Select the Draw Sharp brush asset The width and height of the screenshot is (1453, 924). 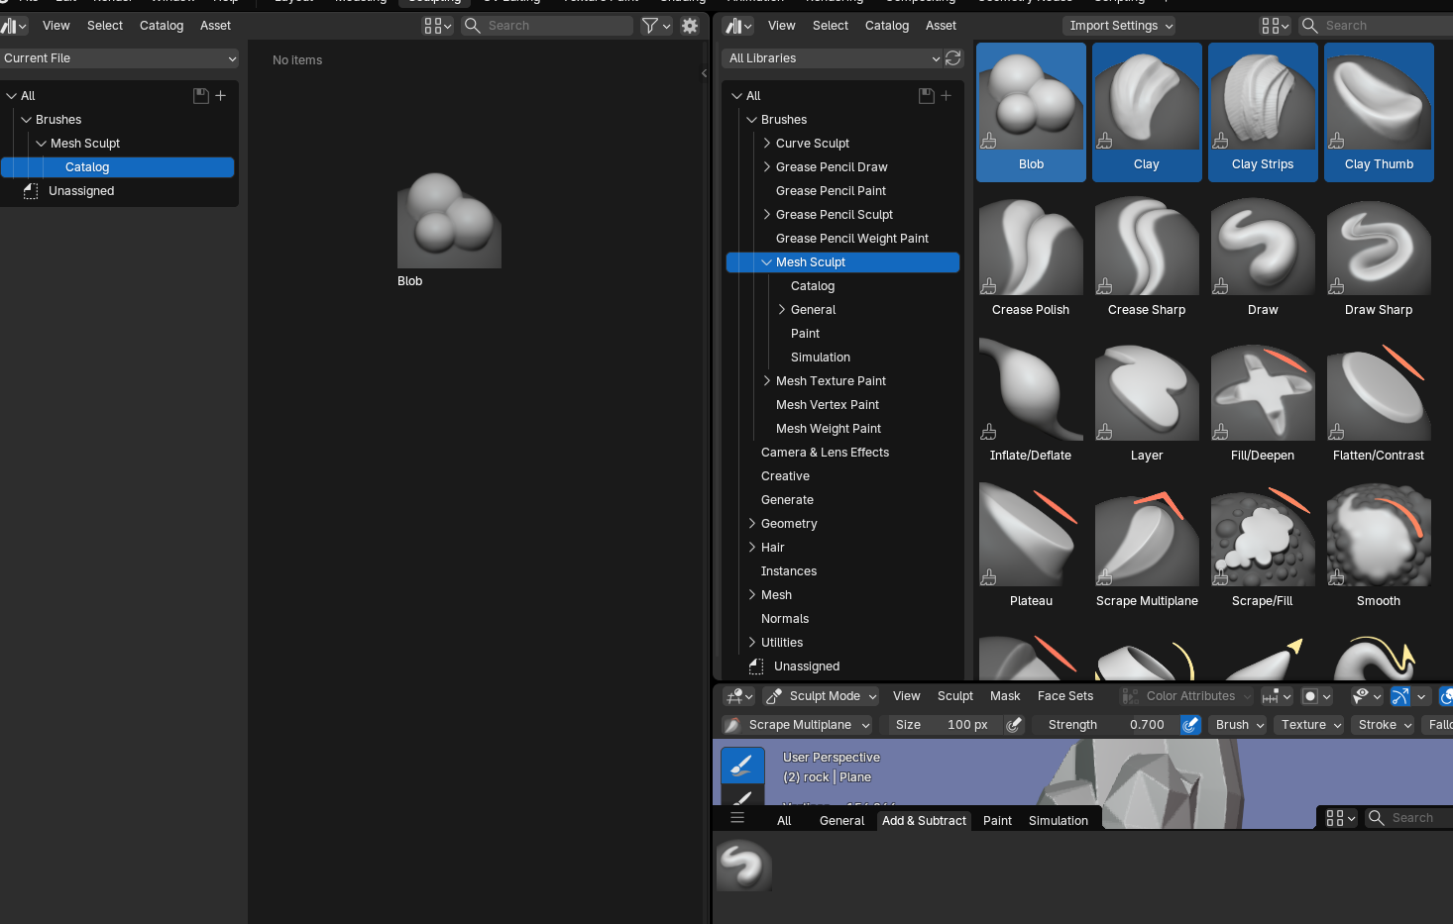(x=1379, y=257)
